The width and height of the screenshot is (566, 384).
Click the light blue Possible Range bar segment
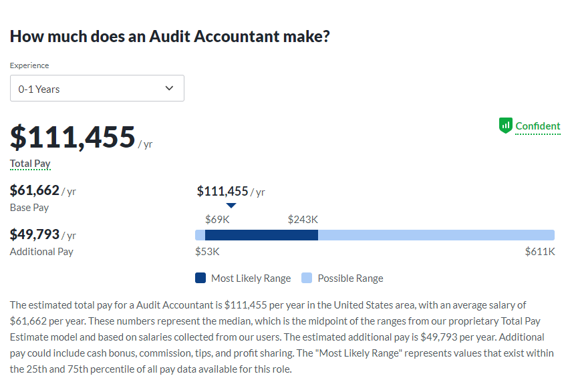pos(436,235)
